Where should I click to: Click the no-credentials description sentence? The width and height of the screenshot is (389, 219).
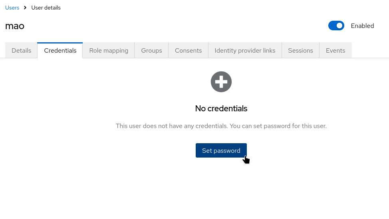point(221,126)
